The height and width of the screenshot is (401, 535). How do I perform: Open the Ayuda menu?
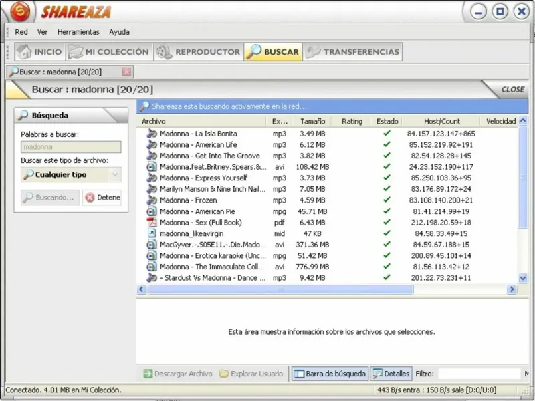119,32
